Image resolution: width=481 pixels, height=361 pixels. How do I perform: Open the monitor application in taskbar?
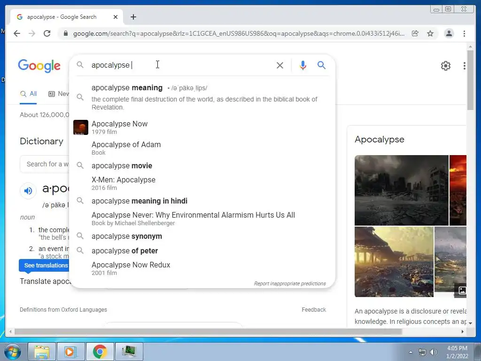pos(129,352)
